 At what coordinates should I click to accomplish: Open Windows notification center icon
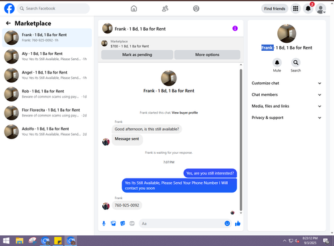(x=326, y=241)
